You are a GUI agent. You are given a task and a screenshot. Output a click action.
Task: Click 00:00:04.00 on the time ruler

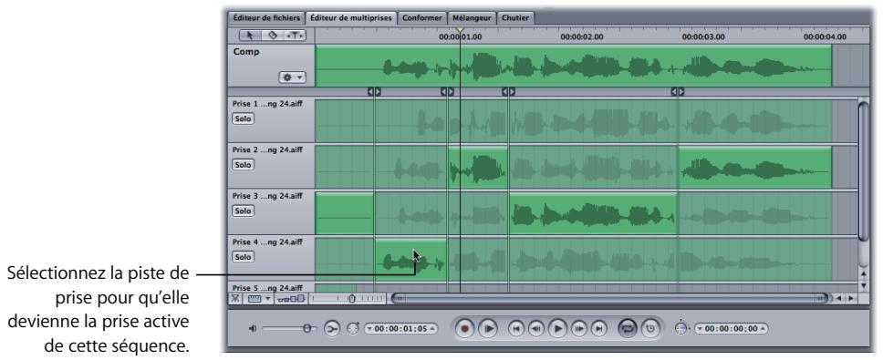(x=825, y=37)
